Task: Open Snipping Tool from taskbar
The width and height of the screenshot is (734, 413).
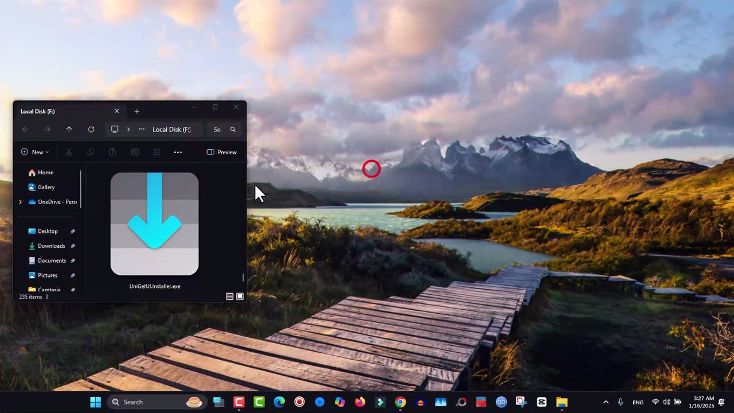Action: (521, 402)
